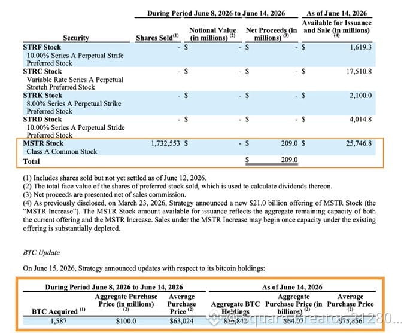
Task: Click the "Net Proceeds (in millions)" header
Action: (x=271, y=34)
